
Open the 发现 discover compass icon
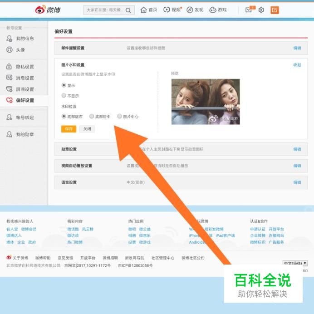[190, 10]
